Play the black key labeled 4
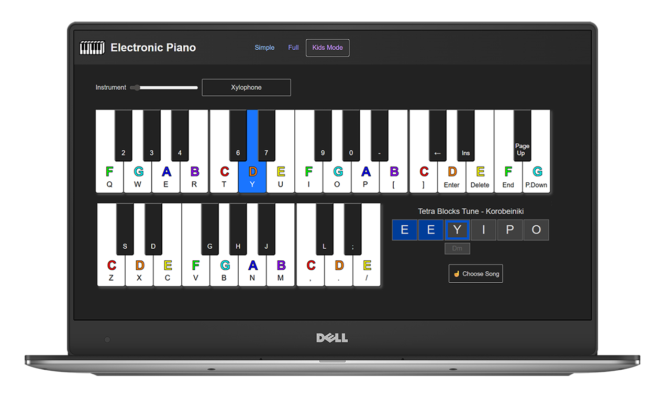665x398 pixels. (x=180, y=135)
